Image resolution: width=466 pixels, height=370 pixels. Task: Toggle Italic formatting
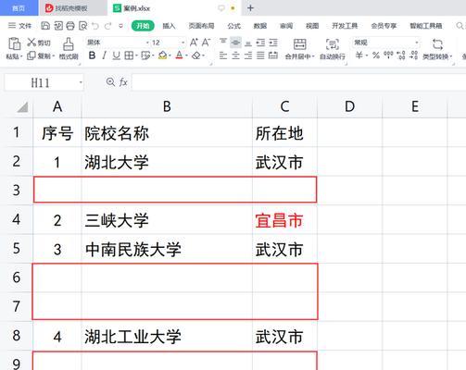[x=104, y=55]
